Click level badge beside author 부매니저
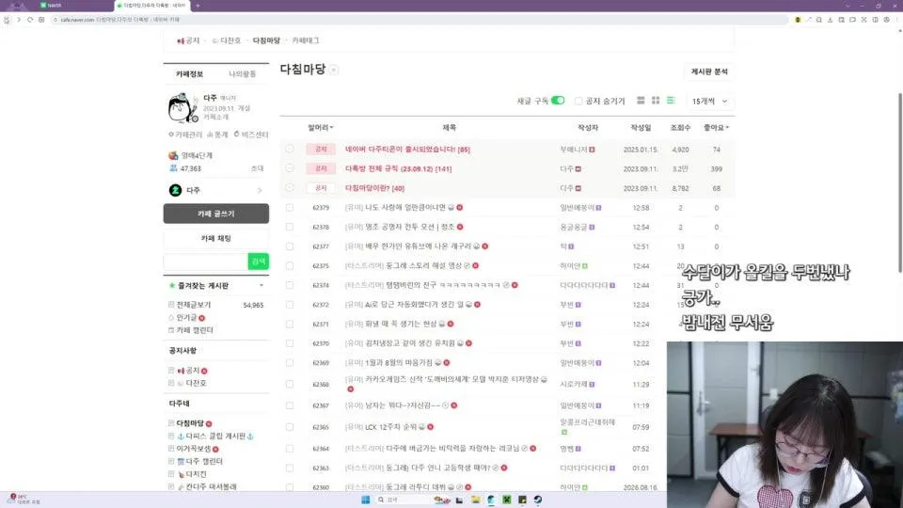Viewport: 903px width, 508px height. [x=592, y=150]
